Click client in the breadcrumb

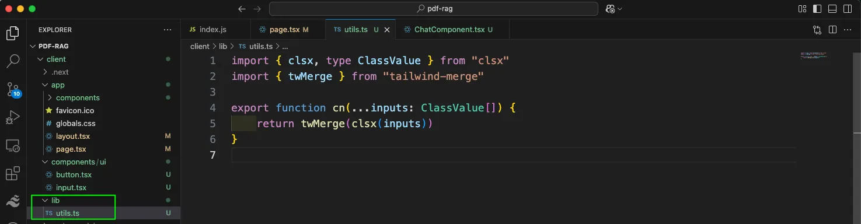200,46
